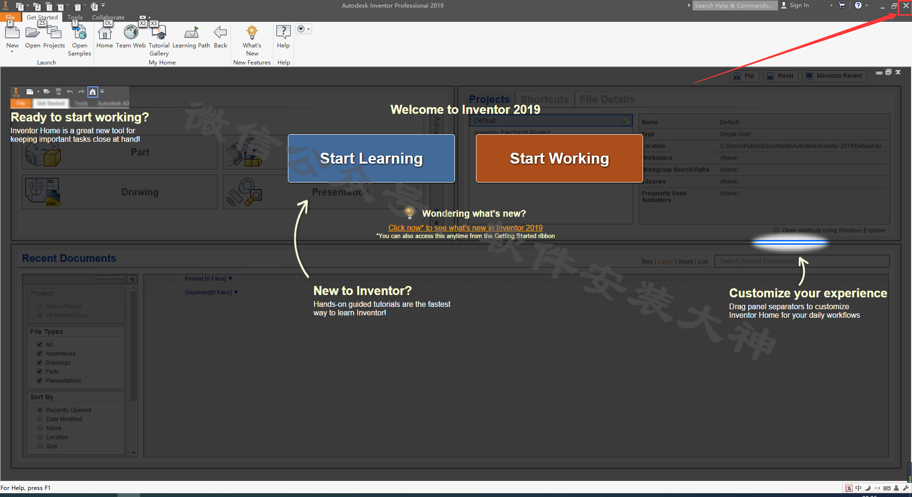Click the Start Working button

(x=560, y=158)
